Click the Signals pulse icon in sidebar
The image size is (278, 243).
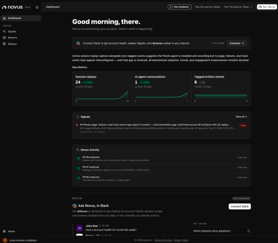pyautogui.click(x=4, y=31)
